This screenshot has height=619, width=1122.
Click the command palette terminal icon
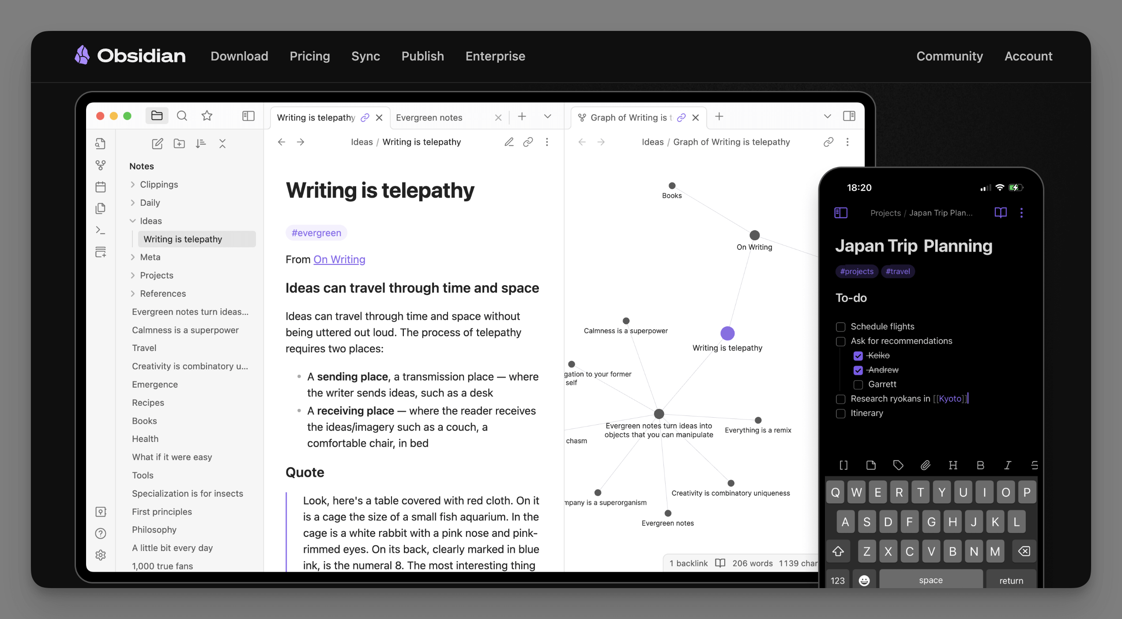coord(101,230)
